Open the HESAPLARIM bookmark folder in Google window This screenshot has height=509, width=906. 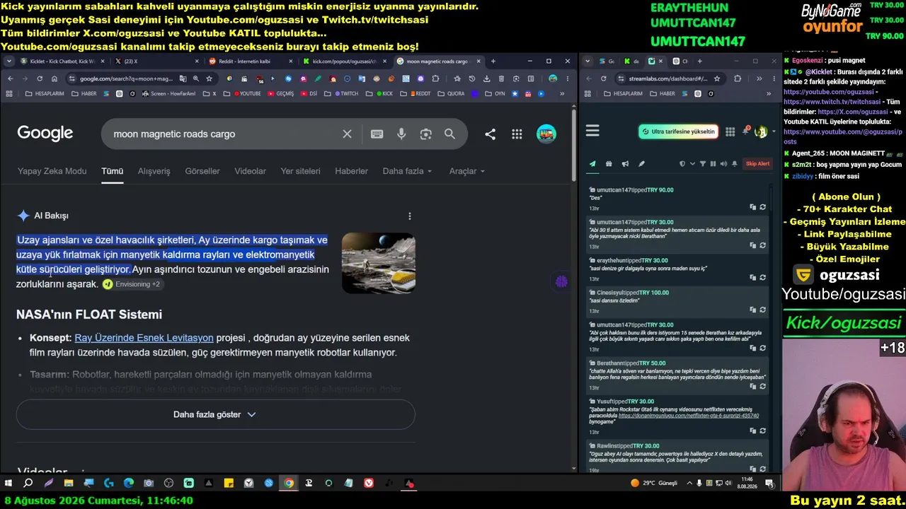click(44, 93)
